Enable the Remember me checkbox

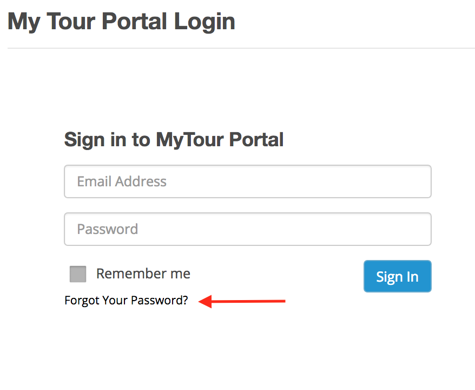(x=78, y=274)
